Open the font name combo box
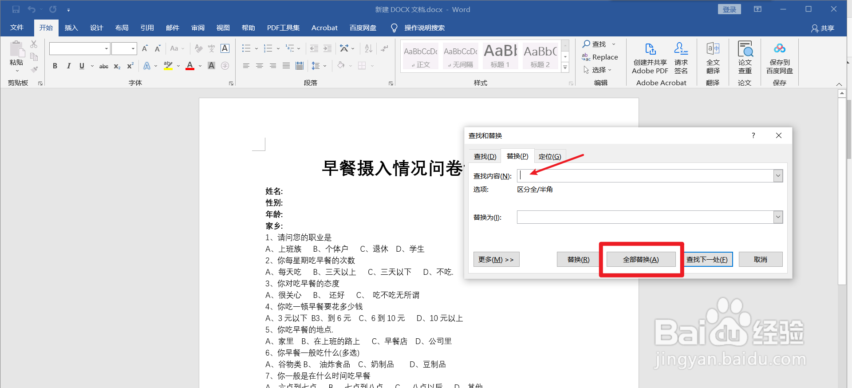Screen dimensions: 852x388 [x=79, y=48]
